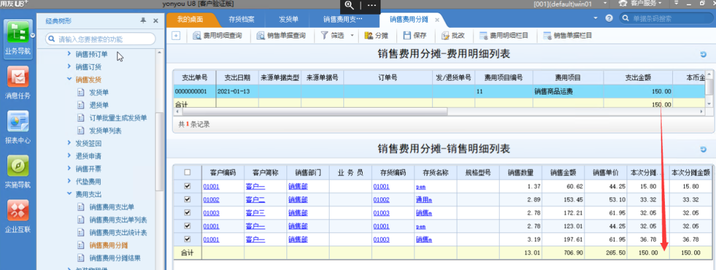Uncheck the row checkbox for customer 01003
Image resolution: width=716 pixels, height=270 pixels.
tap(187, 212)
